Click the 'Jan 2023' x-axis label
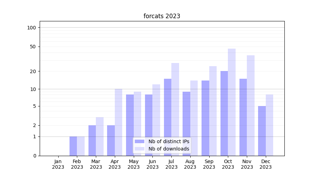The height and width of the screenshot is (175, 316). point(58,164)
